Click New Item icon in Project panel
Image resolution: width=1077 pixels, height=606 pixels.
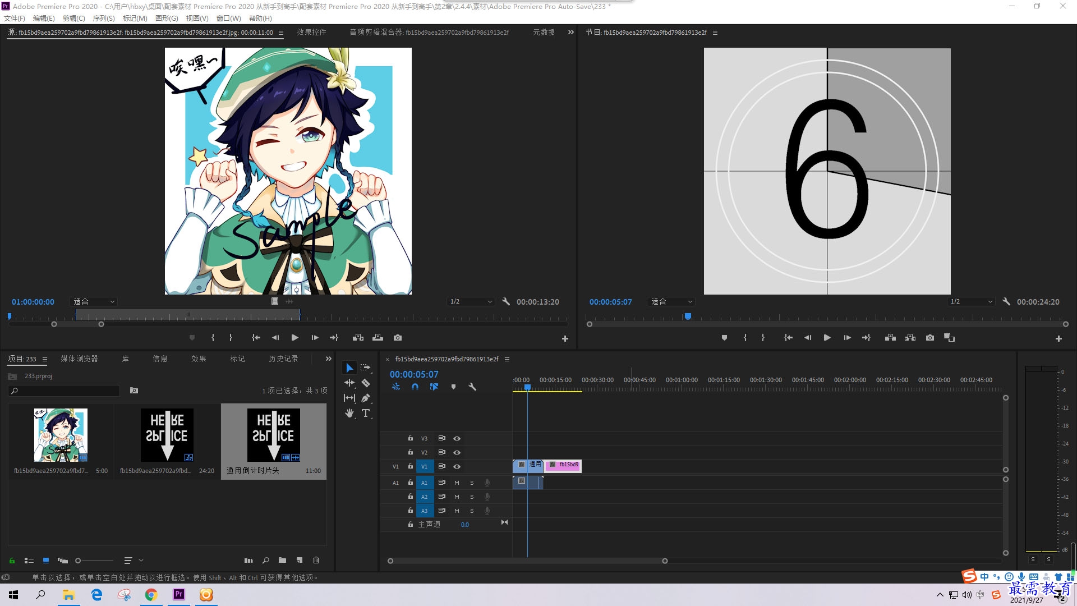coord(300,560)
